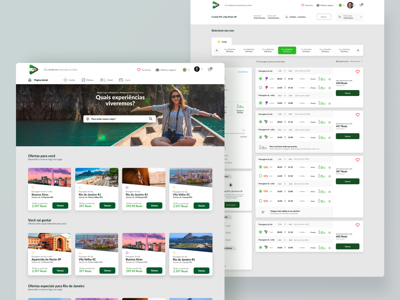Click the Eu+ logo in the flight results window
This screenshot has width=400, height=300.
click(215, 5)
